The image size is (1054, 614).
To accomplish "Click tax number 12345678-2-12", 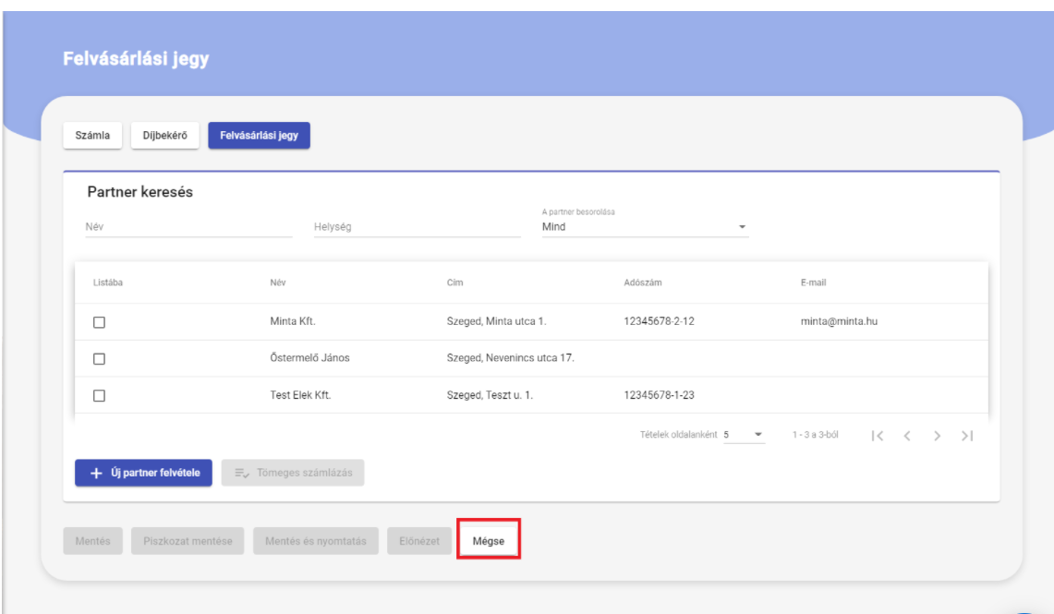I will point(659,321).
